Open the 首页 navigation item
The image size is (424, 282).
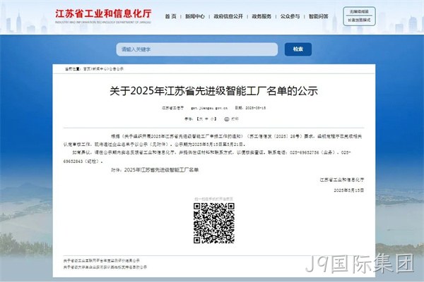(170, 16)
